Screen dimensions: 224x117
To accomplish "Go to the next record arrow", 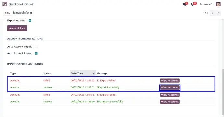I will click(x=218, y=13).
